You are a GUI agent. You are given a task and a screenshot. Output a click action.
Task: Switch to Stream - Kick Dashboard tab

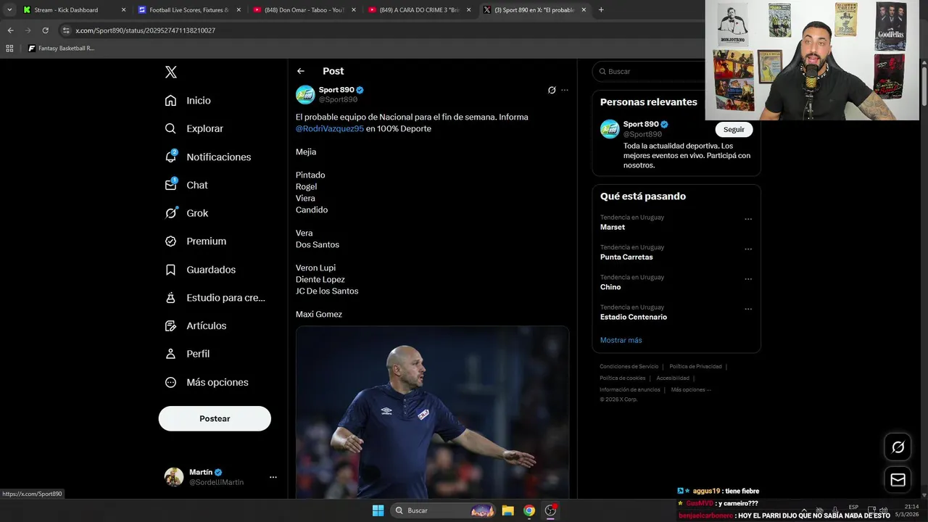pos(74,10)
